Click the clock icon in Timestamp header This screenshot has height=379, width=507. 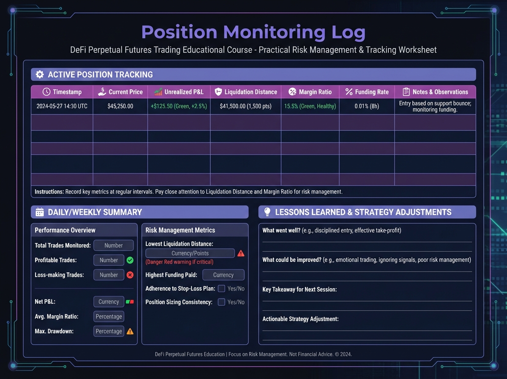tap(46, 92)
